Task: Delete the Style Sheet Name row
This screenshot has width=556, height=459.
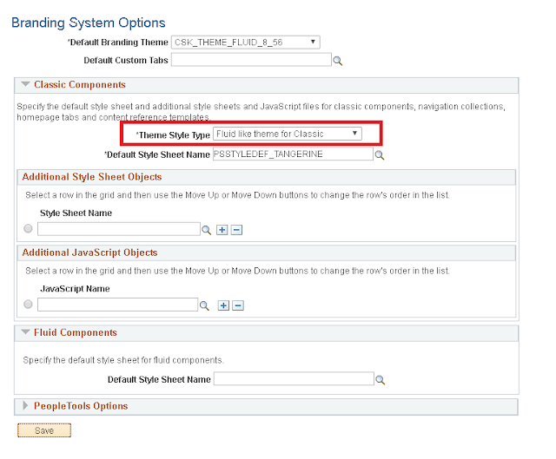Action: point(236,230)
